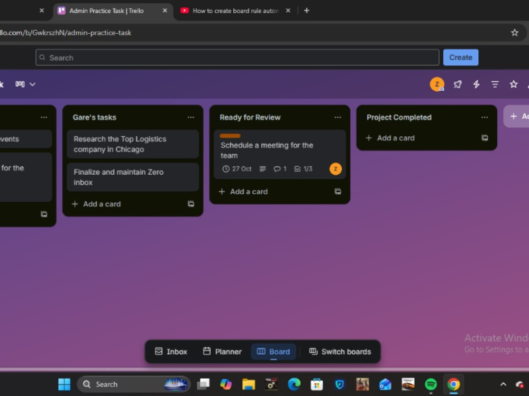The width and height of the screenshot is (529, 396).
Task: Open the Project Completed list menu
Action: (485, 117)
